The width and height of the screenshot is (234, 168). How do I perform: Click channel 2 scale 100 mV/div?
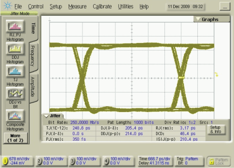tap(53, 159)
